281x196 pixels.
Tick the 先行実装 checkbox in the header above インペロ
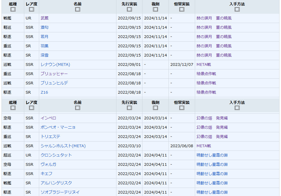(x=129, y=108)
